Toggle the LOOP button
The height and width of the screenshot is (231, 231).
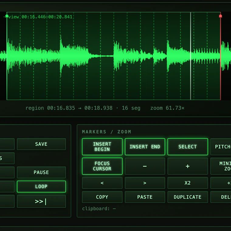click(41, 187)
